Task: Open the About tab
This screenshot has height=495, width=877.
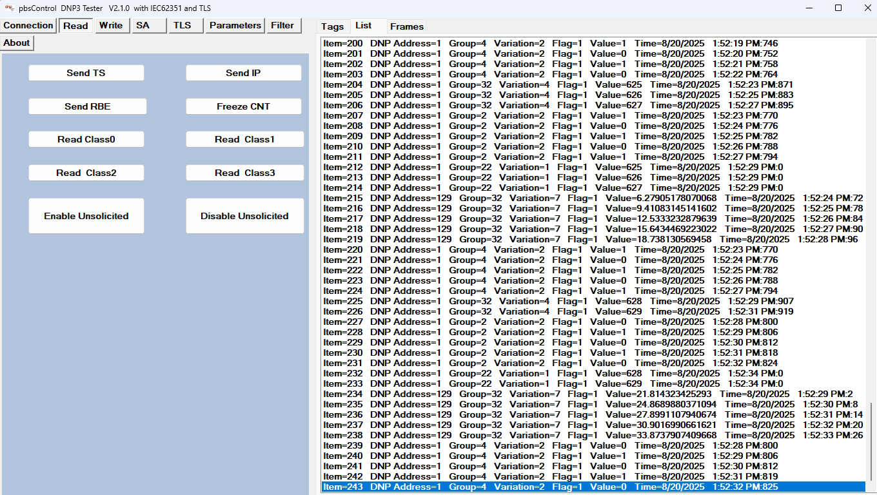Action: click(x=16, y=42)
